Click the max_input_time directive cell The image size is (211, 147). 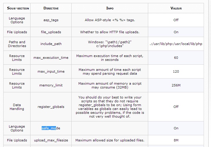[x=51, y=71]
